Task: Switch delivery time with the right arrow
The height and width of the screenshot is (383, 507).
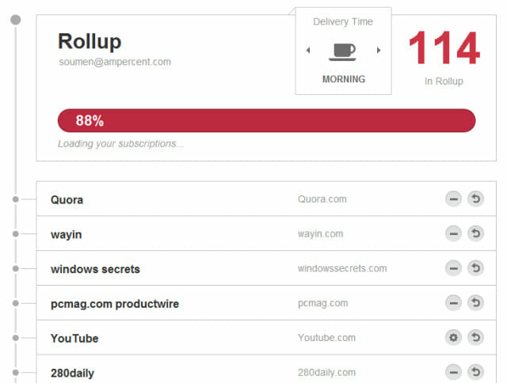Action: (379, 50)
